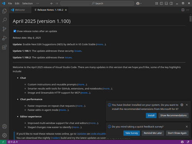Viewport: 192px width, 144px height.
Task: Open more link for staged changes
Action: click(x=76, y=127)
